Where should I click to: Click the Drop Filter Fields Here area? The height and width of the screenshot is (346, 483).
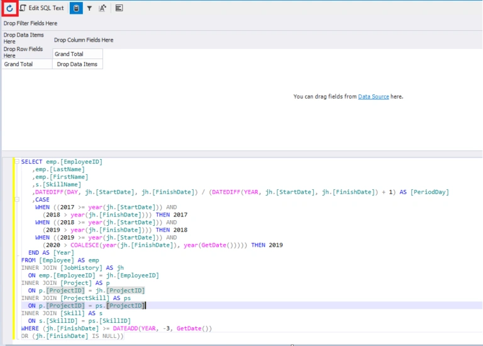coord(30,23)
